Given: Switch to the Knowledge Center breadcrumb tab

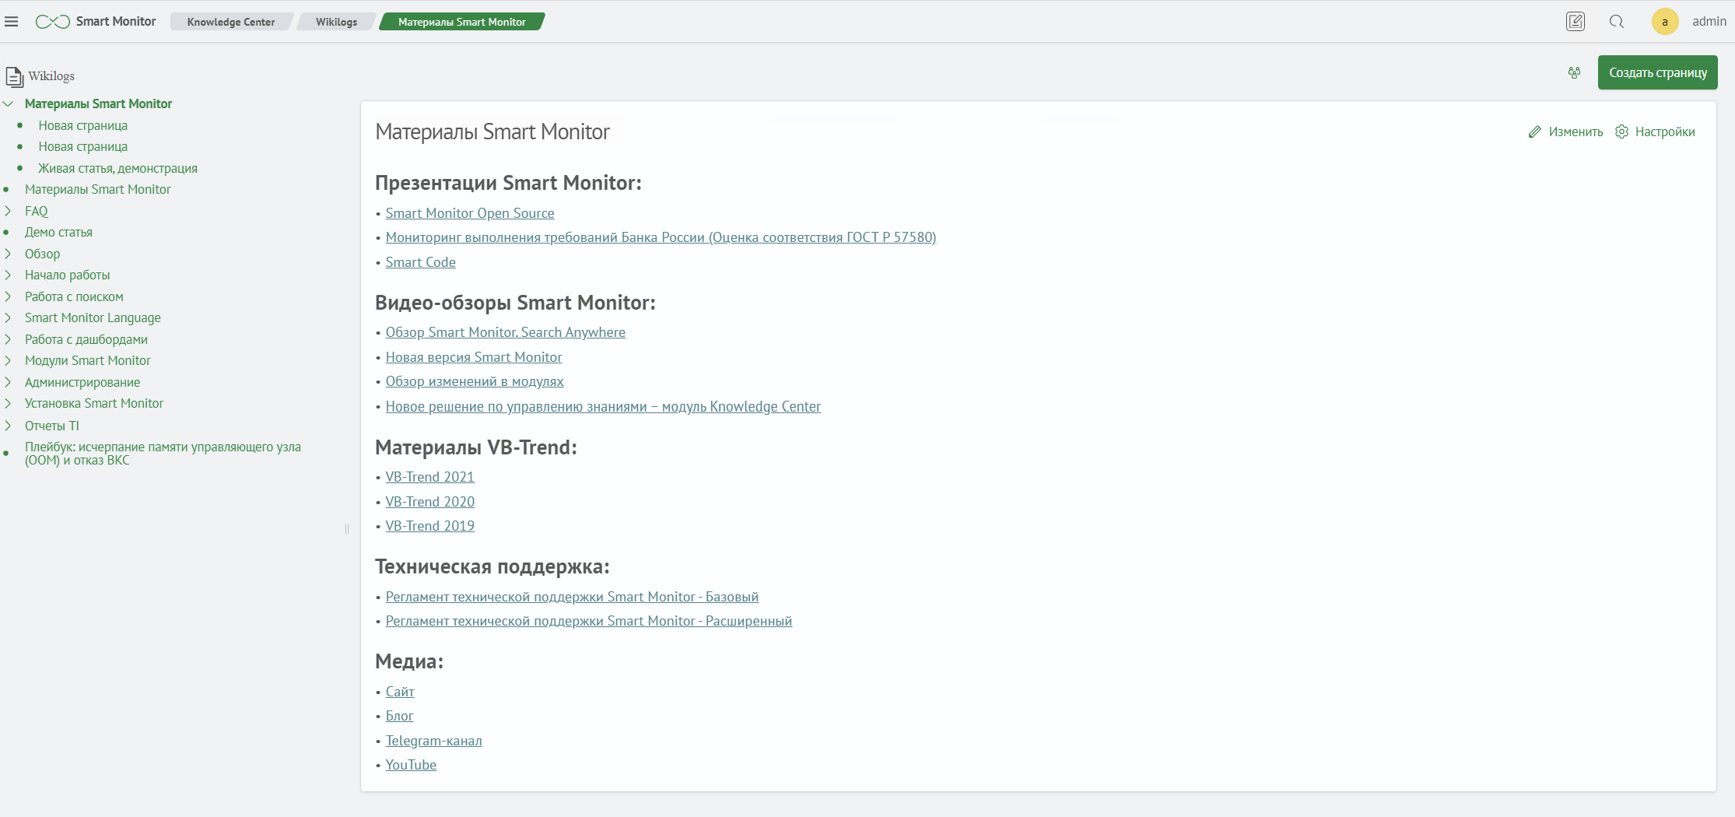Looking at the screenshot, I should click(231, 22).
